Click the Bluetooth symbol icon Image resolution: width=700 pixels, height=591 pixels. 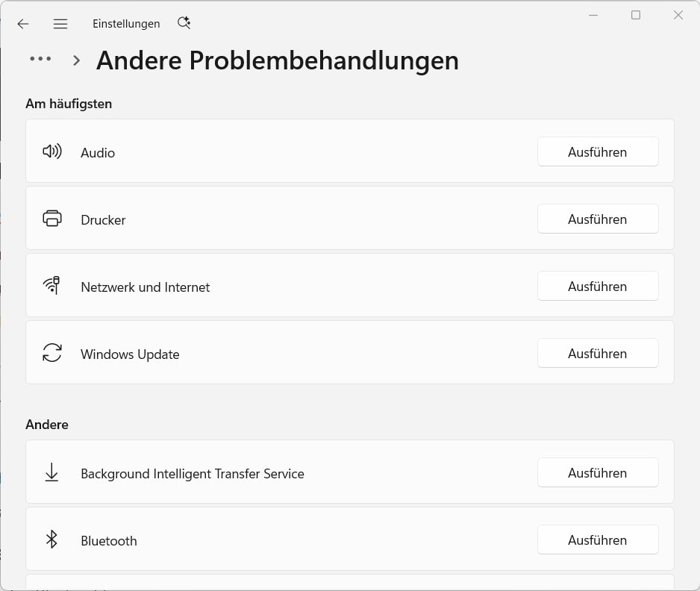[52, 539]
